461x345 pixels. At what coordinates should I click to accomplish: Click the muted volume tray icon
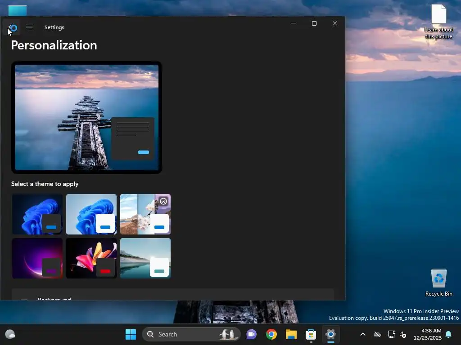coord(403,334)
